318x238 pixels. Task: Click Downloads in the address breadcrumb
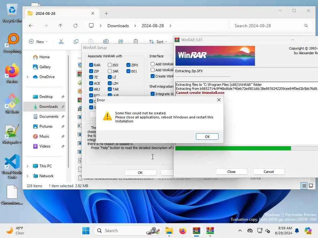point(118,26)
